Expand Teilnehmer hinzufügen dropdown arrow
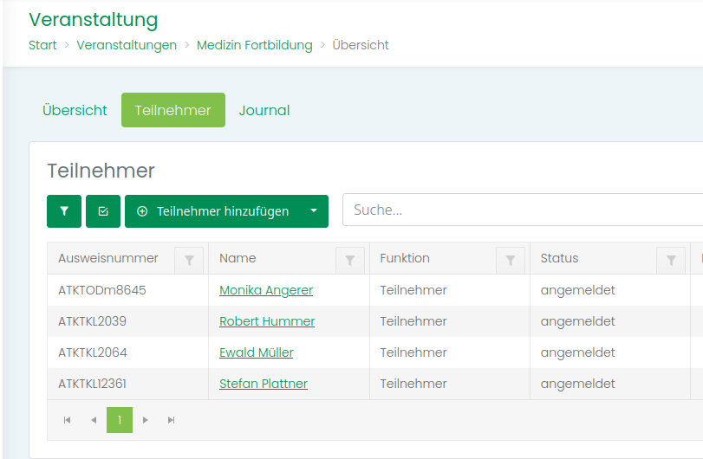The width and height of the screenshot is (703, 459). point(314,211)
